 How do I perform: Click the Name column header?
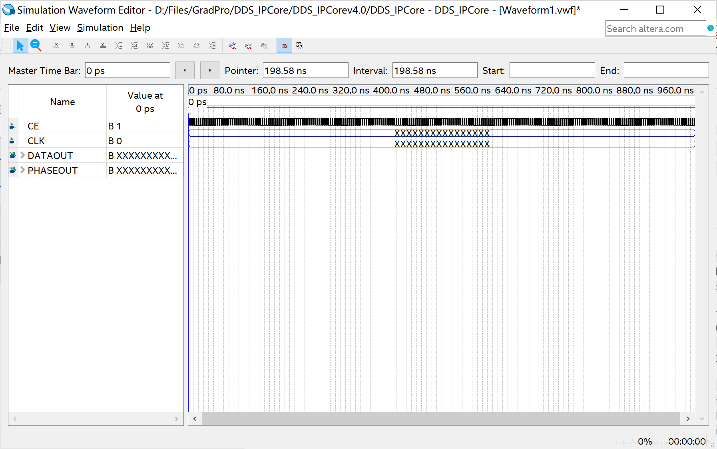62,102
